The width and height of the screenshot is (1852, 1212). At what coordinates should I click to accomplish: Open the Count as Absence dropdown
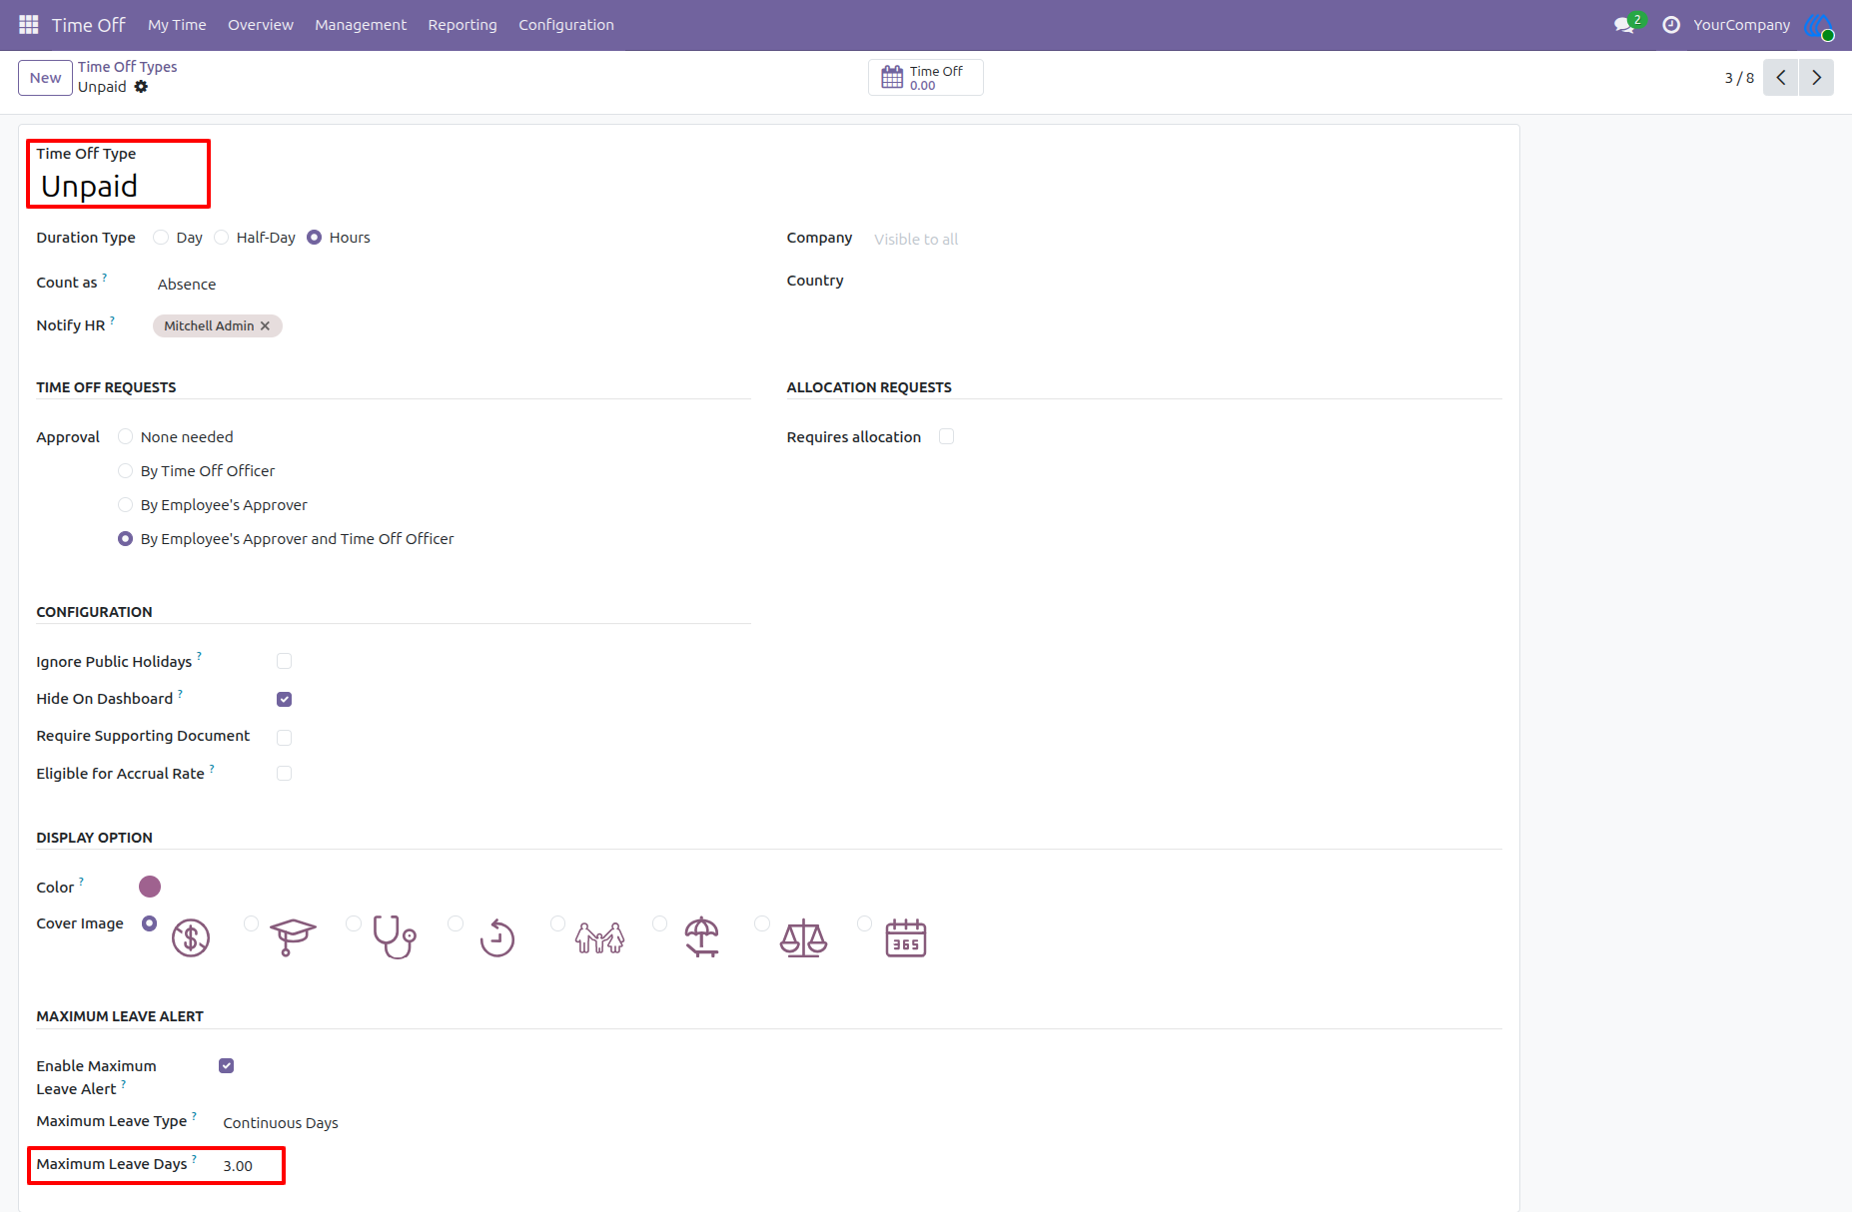(453, 285)
